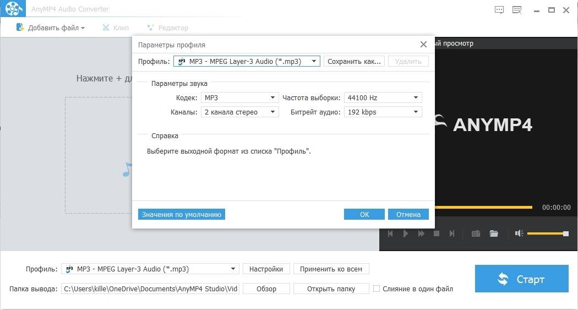Click the previous track playback button
The image size is (578, 310).
pyautogui.click(x=390, y=233)
